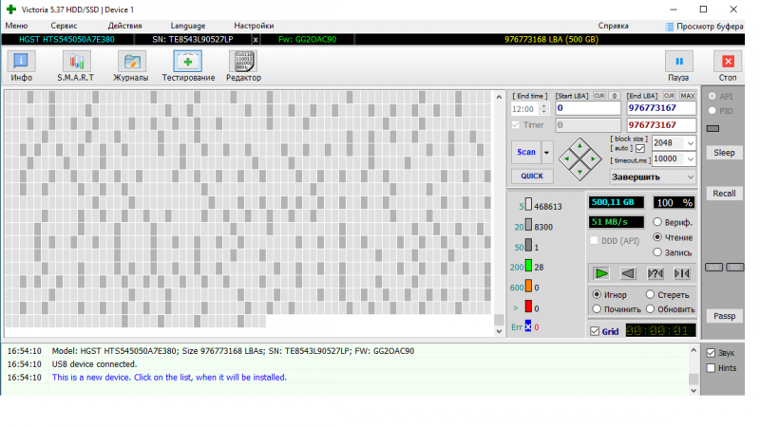Switch to the Тестирование test view
The width and height of the screenshot is (760, 427).
coord(187,65)
